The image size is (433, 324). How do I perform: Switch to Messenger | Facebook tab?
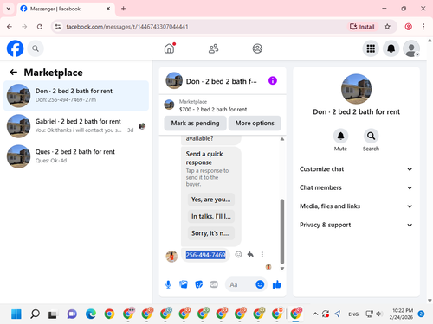click(x=66, y=9)
